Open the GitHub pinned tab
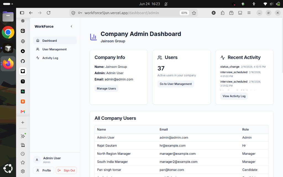This screenshot has height=177, width=283. 23,61
